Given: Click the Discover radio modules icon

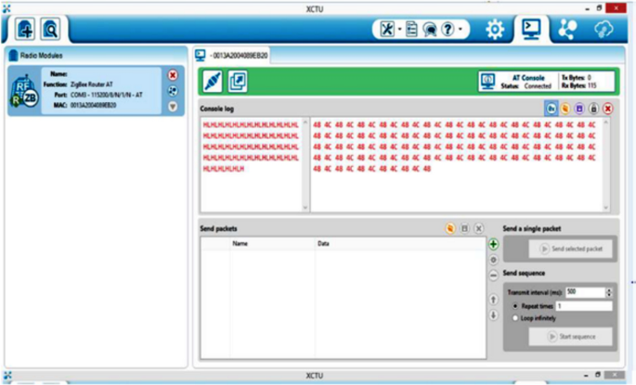Looking at the screenshot, I should click(50, 29).
